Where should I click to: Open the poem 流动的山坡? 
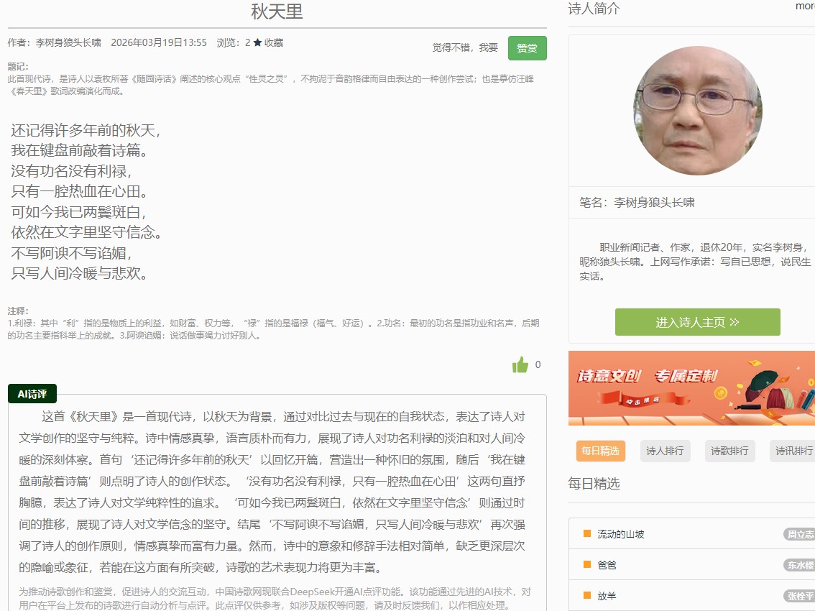621,534
